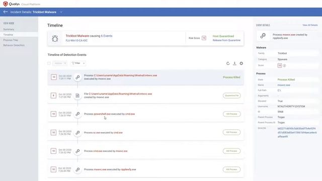Open the Filter dropdown

pyautogui.click(x=78, y=63)
